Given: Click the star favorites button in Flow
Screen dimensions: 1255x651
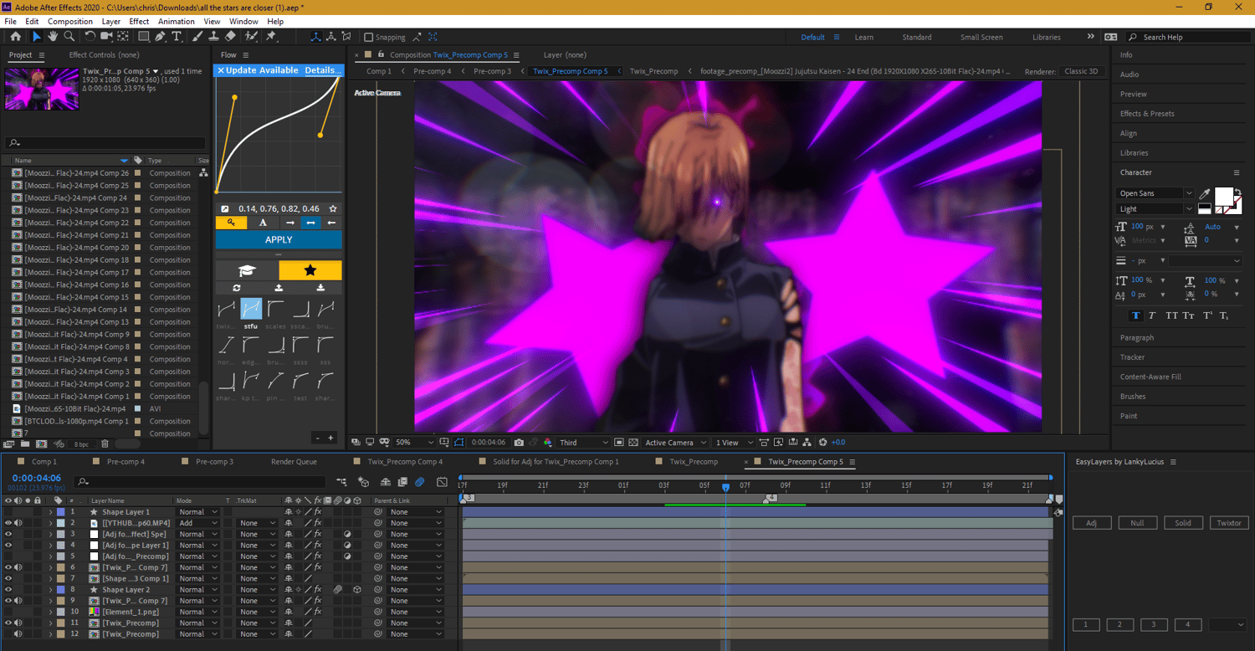Looking at the screenshot, I should 310,270.
